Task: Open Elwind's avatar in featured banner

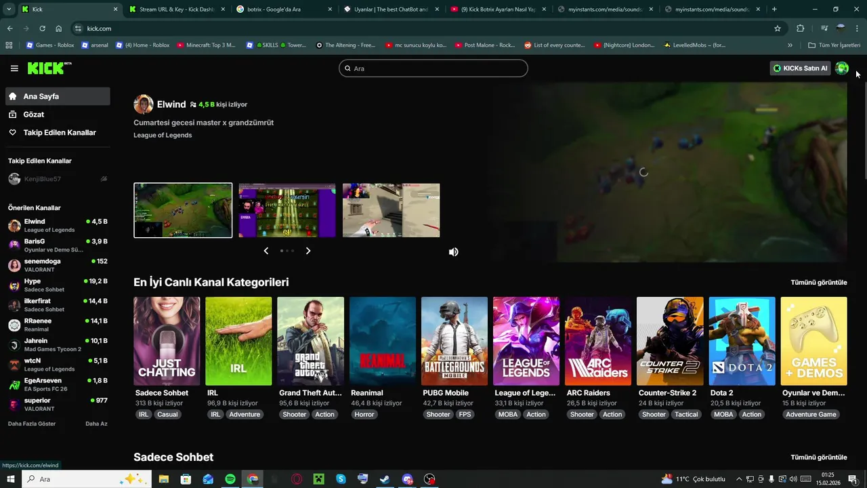Action: tap(143, 104)
